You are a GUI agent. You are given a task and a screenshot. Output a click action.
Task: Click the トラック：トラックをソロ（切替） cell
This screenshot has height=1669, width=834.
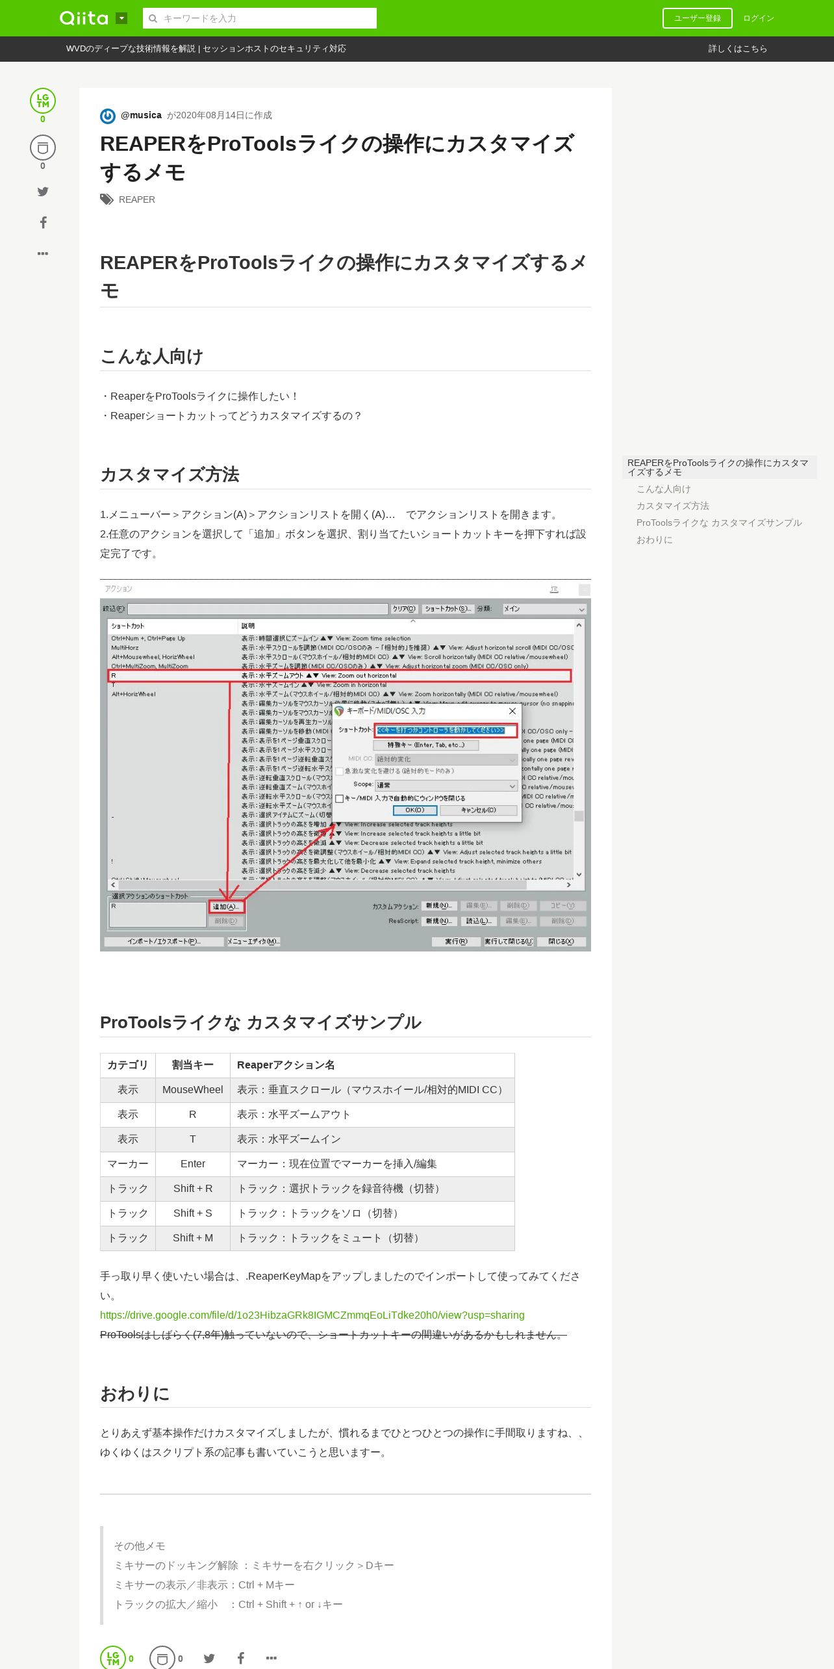point(372,1213)
